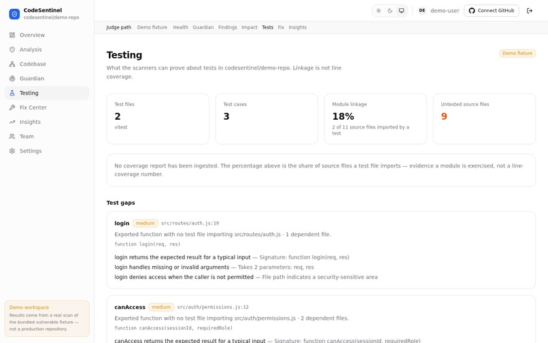Click the Team people icon

pyautogui.click(x=12, y=137)
